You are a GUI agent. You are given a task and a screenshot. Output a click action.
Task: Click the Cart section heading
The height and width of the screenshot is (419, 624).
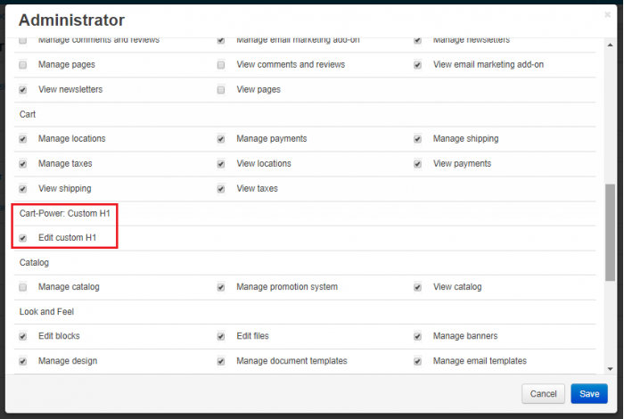[28, 114]
